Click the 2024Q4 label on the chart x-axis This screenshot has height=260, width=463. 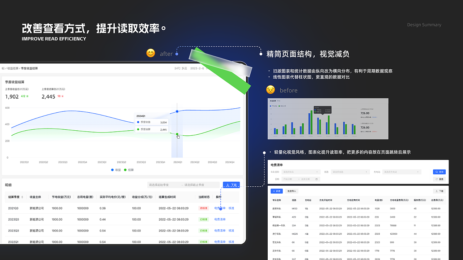coord(230,162)
